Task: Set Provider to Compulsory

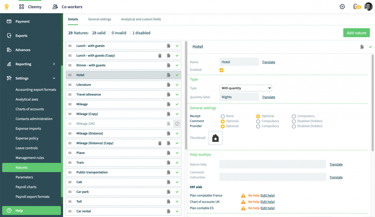Action: (258, 127)
